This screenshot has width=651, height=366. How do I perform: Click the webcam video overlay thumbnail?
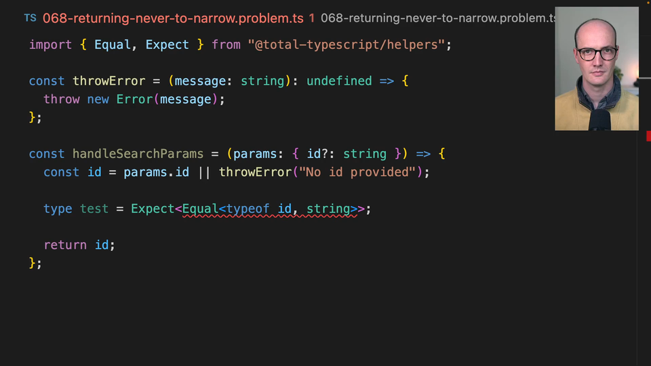point(596,68)
